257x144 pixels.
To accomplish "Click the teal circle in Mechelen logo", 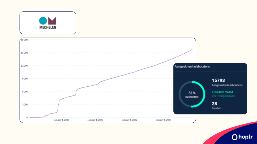I will tap(43, 21).
